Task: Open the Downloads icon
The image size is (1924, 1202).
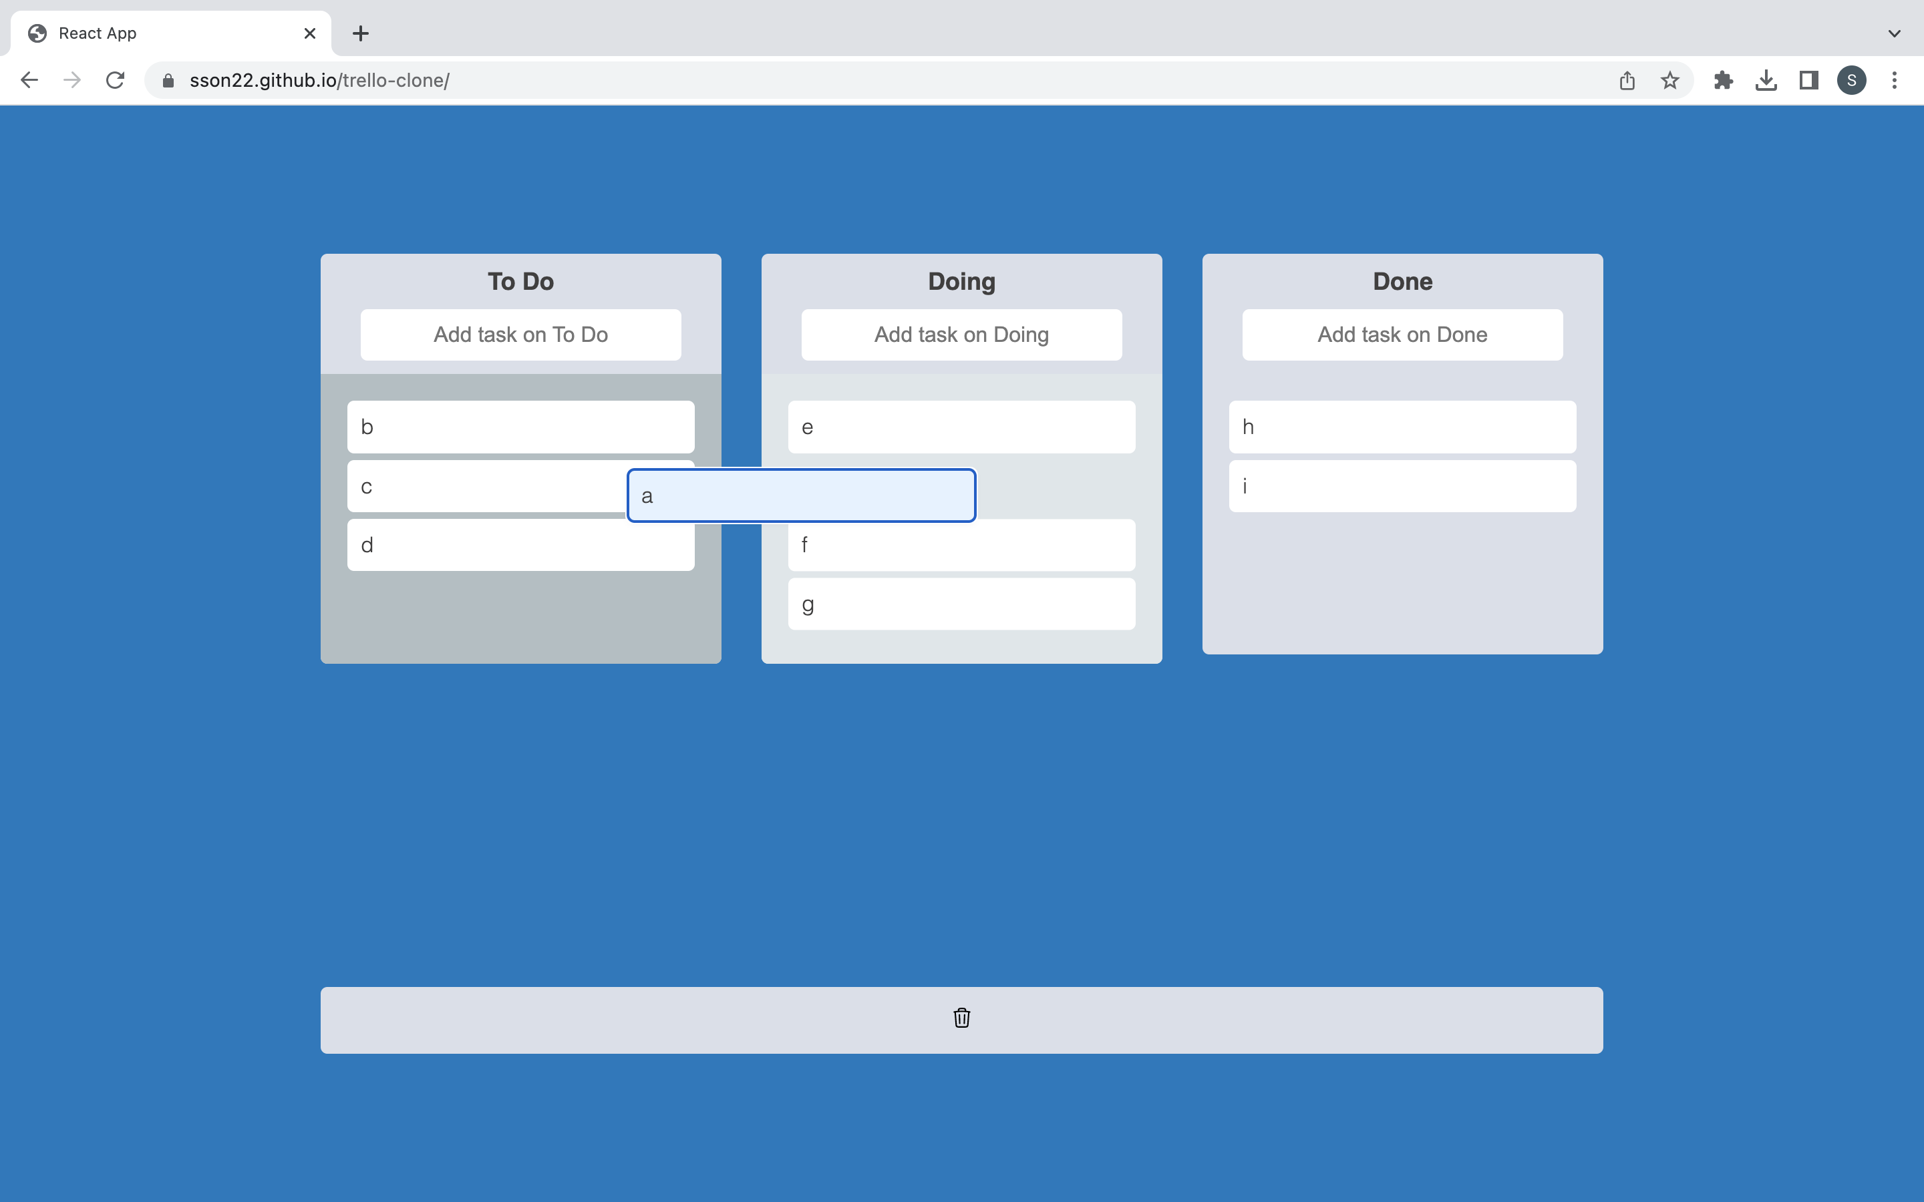Action: [x=1766, y=79]
